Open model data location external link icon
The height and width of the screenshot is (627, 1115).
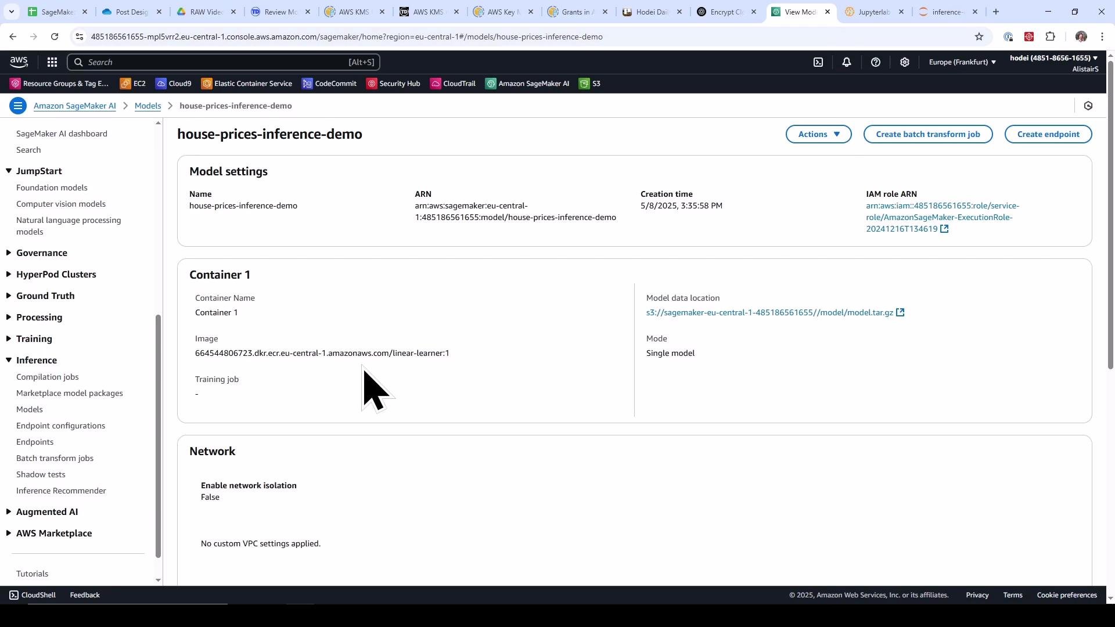pos(900,313)
